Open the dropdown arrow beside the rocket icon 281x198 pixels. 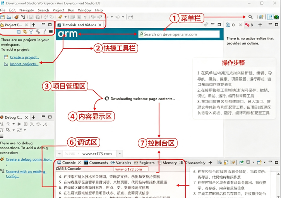pos(65,17)
